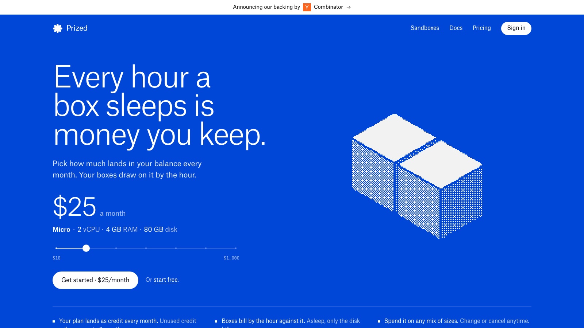Click the 4 GB RAM spec
The image size is (584, 328).
(122, 230)
